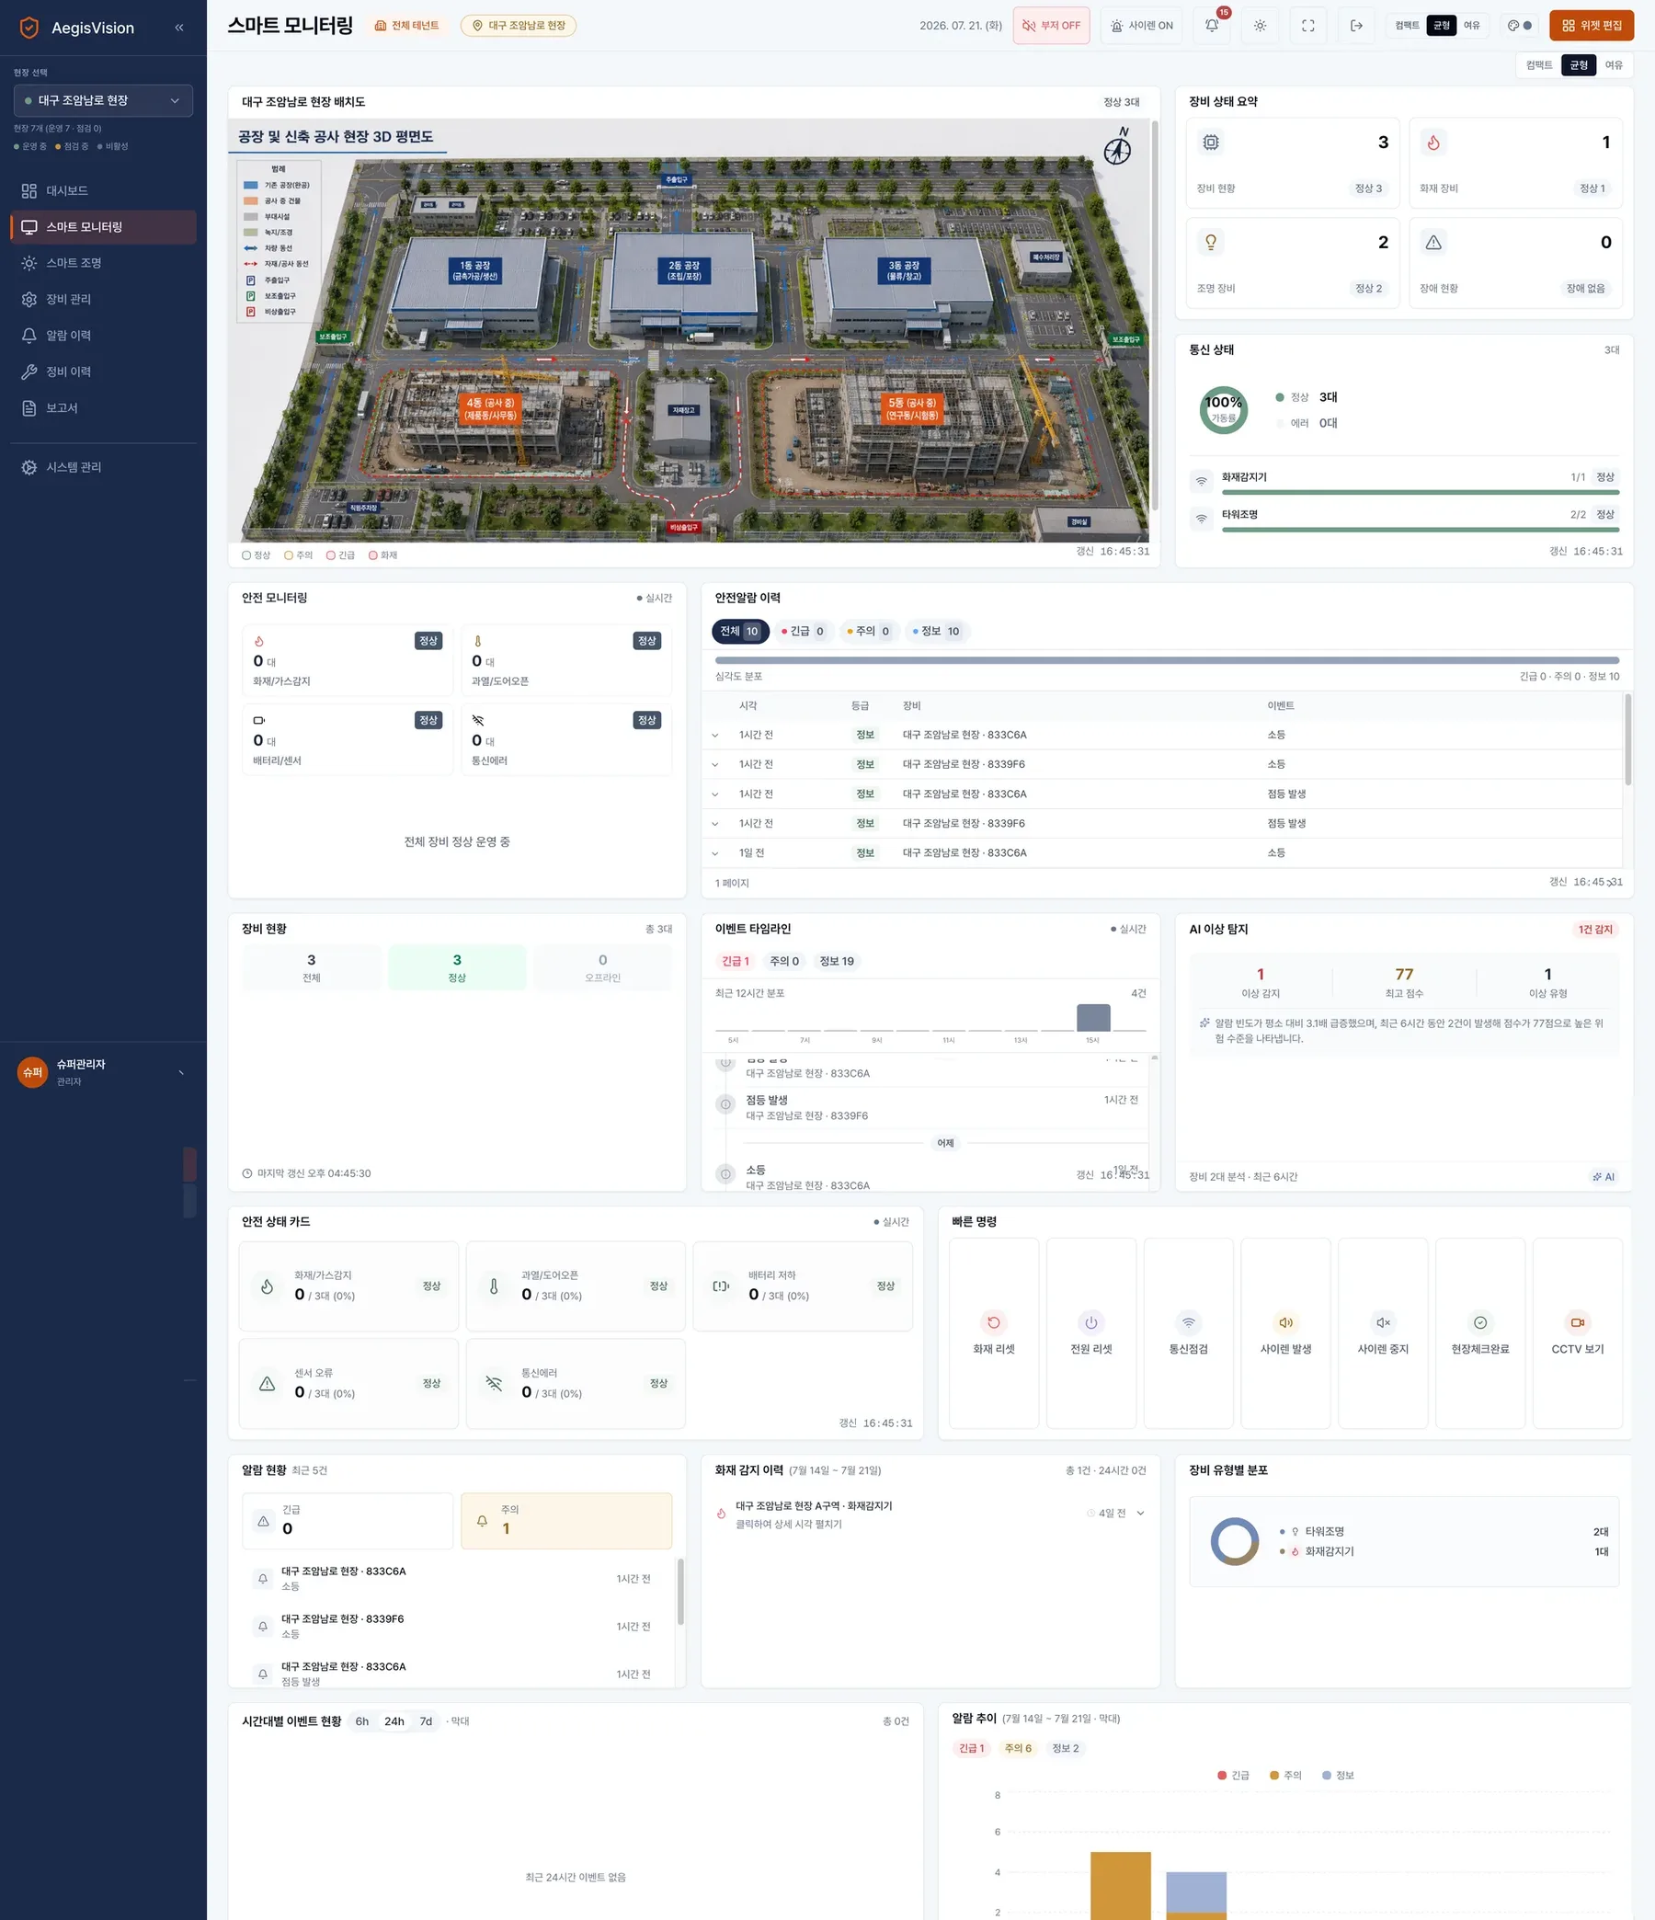Image resolution: width=1655 pixels, height=1920 pixels.
Task: Trigger 사이렌 발생 speaker icon
Action: tap(1286, 1322)
